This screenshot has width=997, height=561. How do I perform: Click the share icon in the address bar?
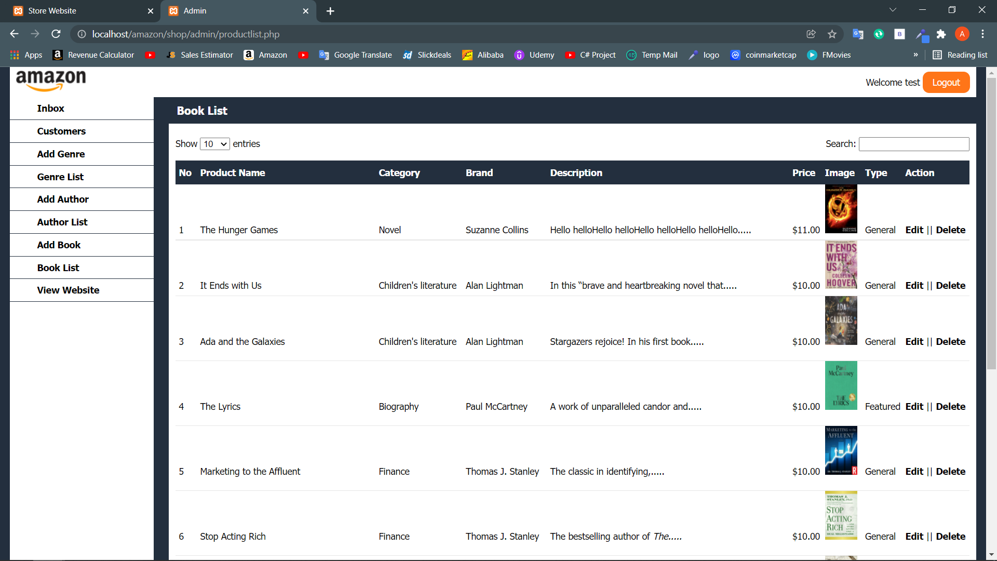click(x=811, y=34)
